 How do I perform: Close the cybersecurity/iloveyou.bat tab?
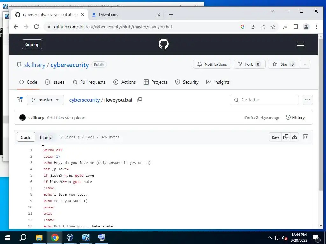(83, 15)
